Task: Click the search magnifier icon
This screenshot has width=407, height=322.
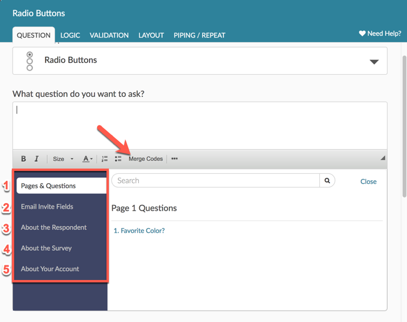Action: point(327,181)
